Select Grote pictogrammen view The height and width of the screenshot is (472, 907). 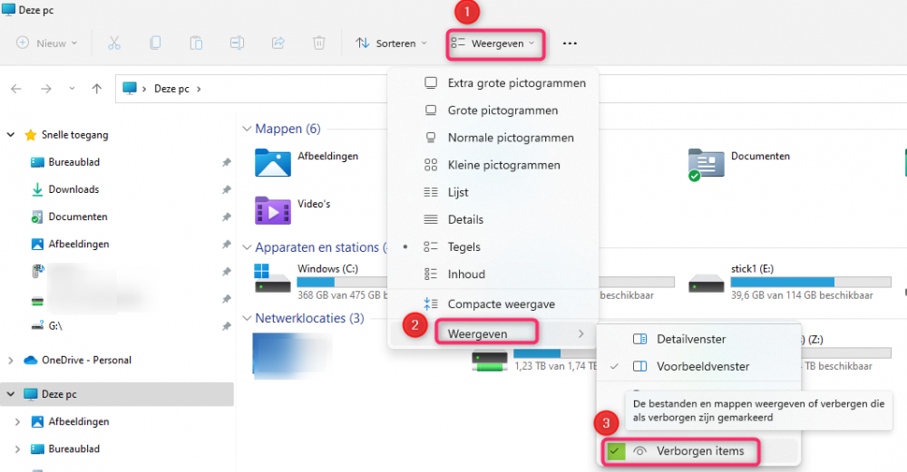coord(493,111)
